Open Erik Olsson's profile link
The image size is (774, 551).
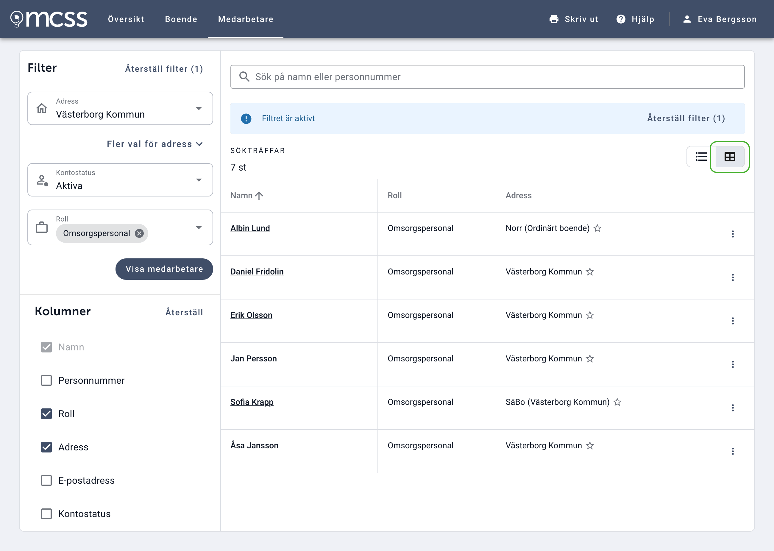click(252, 315)
